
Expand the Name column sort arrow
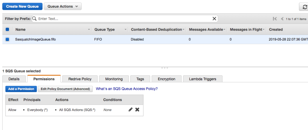coord(89,30)
